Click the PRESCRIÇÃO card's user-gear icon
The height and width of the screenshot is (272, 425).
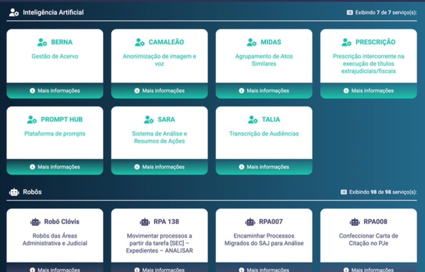point(346,42)
